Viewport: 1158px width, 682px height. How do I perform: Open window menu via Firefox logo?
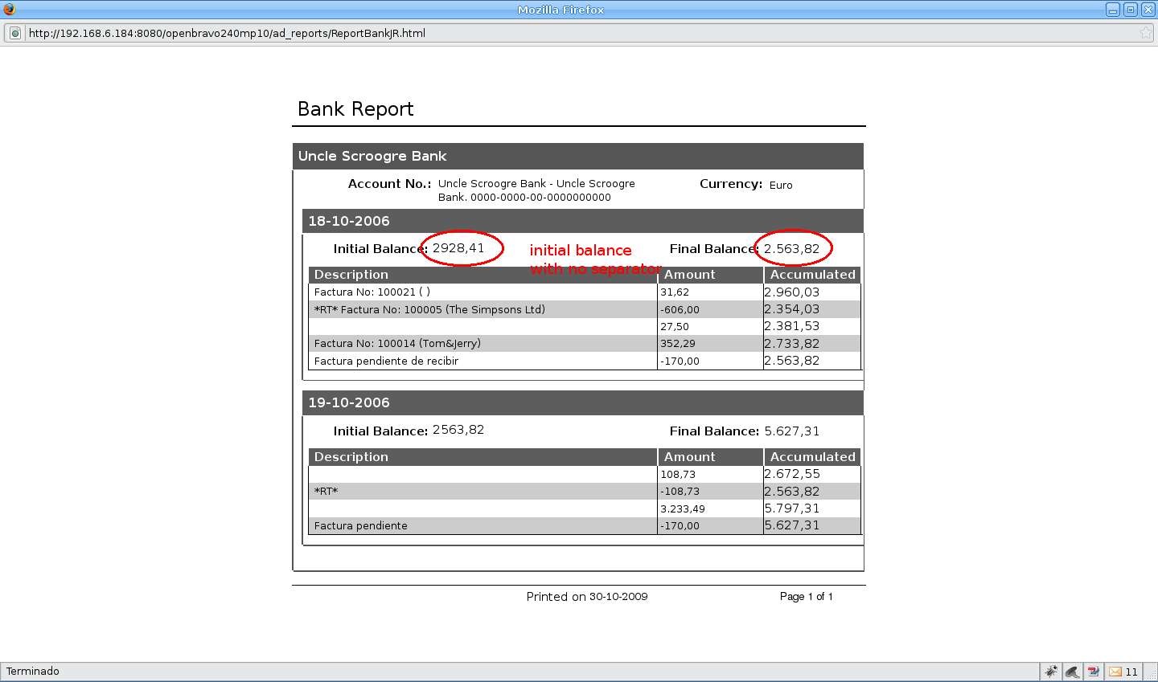coord(9,9)
